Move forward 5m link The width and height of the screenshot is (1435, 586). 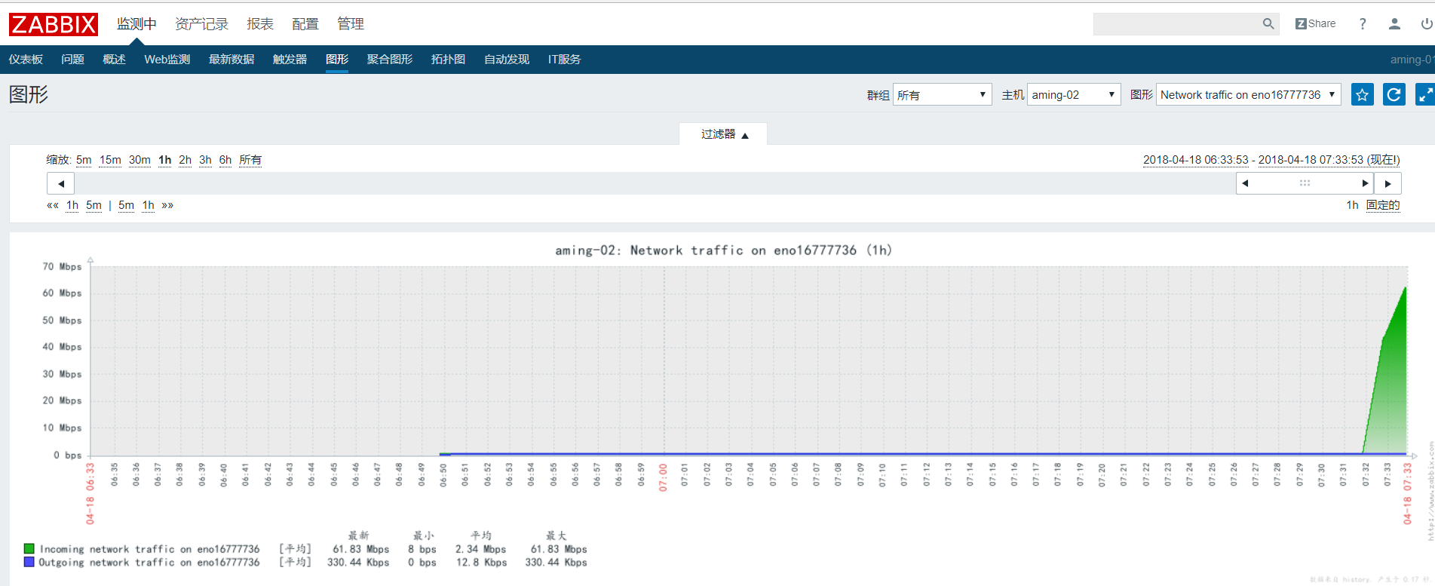coord(126,205)
